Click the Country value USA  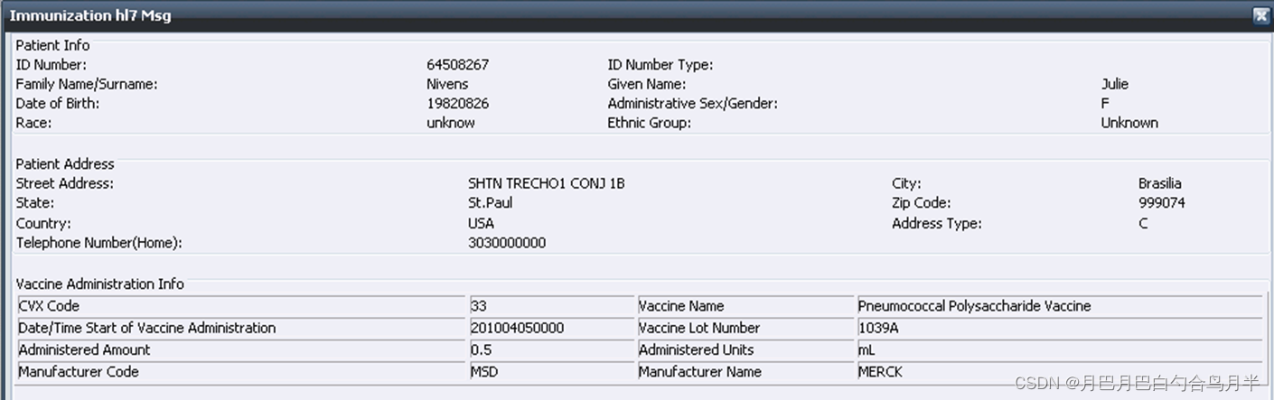(x=481, y=223)
